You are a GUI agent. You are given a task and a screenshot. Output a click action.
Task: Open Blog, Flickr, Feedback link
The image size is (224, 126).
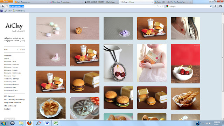(13, 103)
